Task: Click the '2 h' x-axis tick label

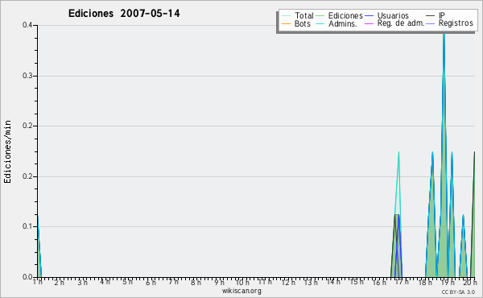Action: [x=59, y=283]
